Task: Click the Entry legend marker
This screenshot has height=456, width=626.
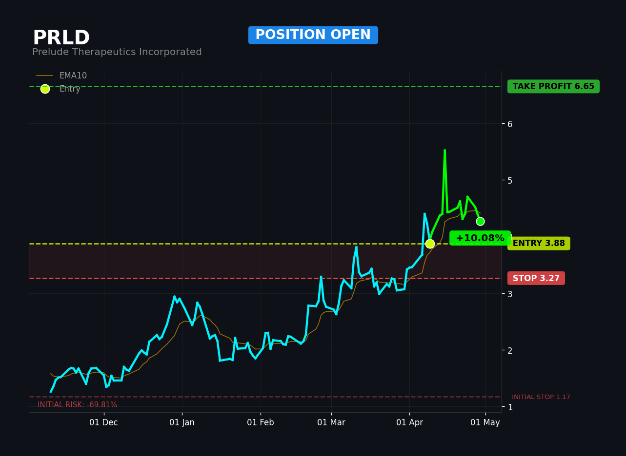Action: tap(45, 89)
